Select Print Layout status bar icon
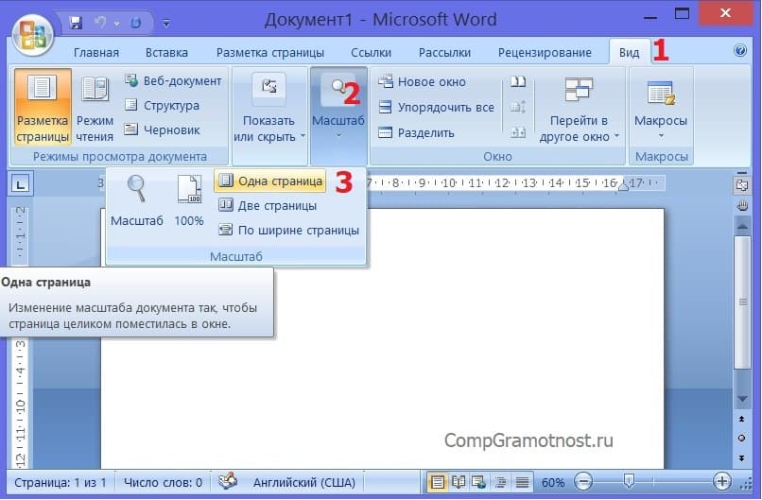Screen dimensions: 762x500 [x=438, y=482]
